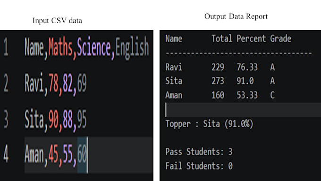
Task: Click the 'Total' header in the output report
Action: [222, 39]
